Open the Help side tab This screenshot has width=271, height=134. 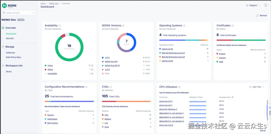point(269,111)
